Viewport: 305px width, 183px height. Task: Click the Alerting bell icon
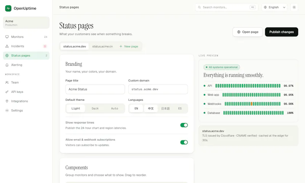7,65
